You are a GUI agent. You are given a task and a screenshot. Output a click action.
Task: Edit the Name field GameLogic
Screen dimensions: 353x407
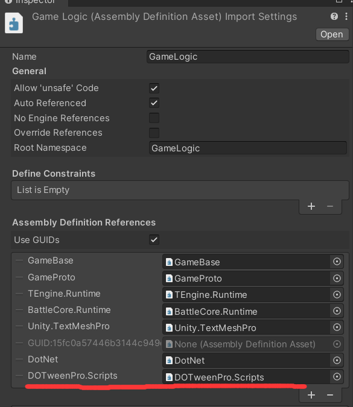coord(247,57)
